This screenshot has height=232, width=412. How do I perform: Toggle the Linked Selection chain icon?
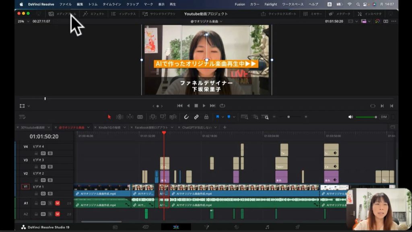tap(196, 117)
